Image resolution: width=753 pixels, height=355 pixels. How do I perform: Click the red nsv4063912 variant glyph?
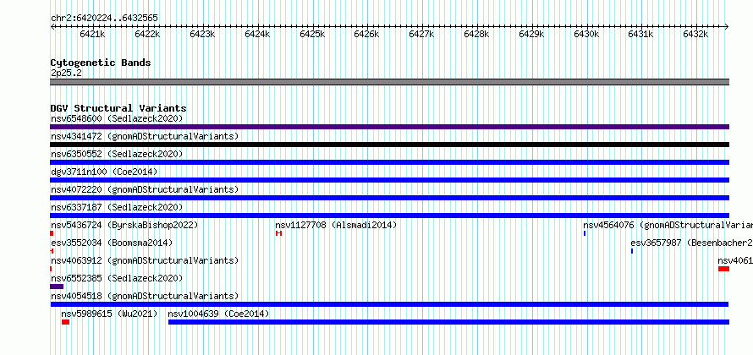[x=51, y=269]
